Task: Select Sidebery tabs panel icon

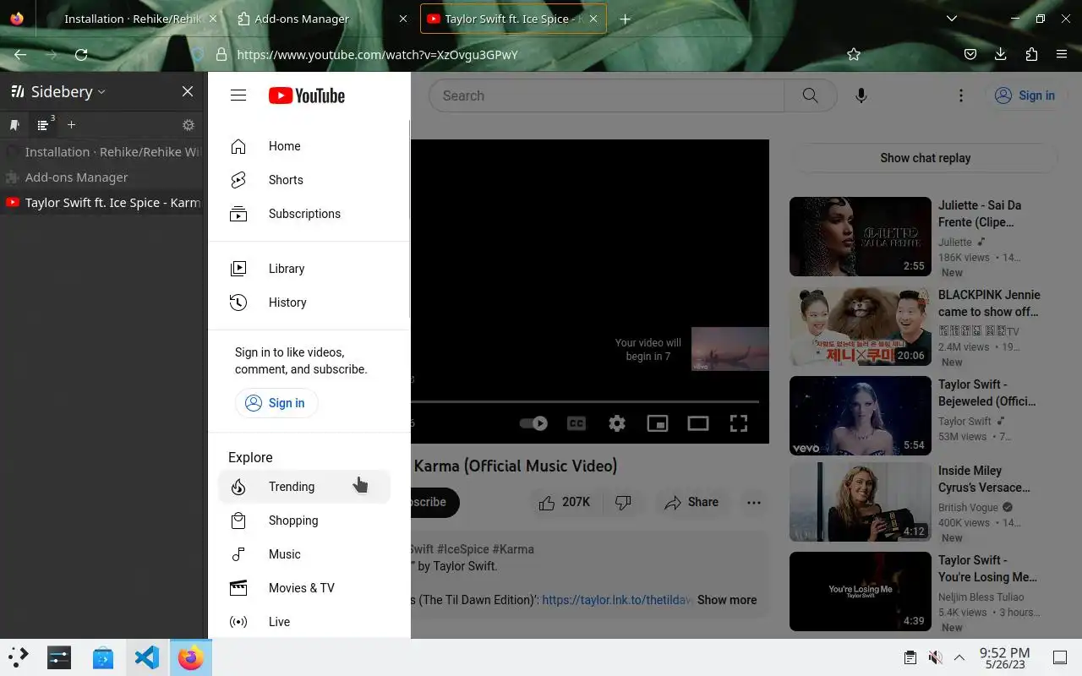Action: tap(43, 125)
